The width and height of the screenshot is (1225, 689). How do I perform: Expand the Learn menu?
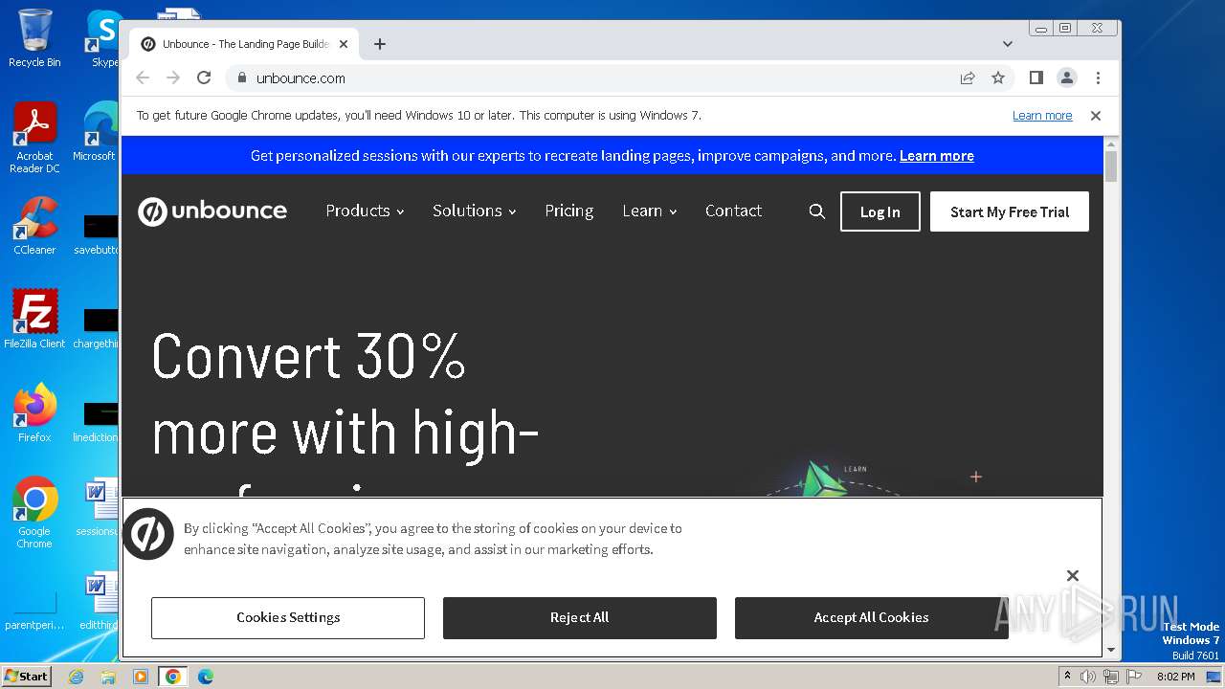(x=650, y=211)
